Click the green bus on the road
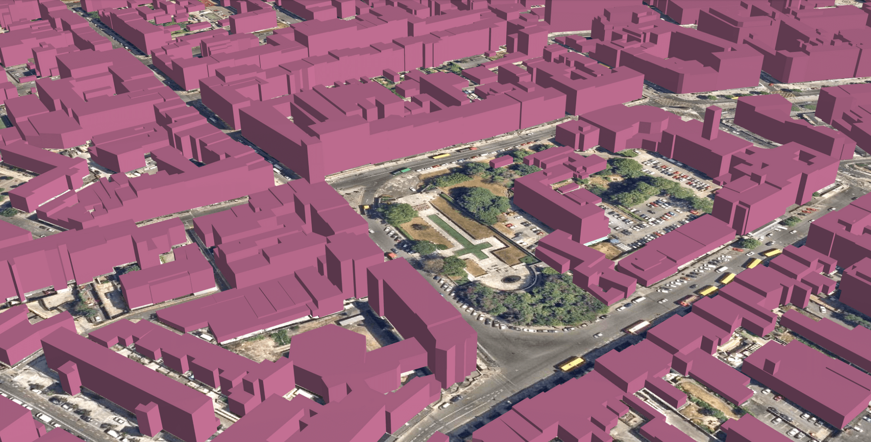Screen dimensions: 871x442 tap(401, 171)
